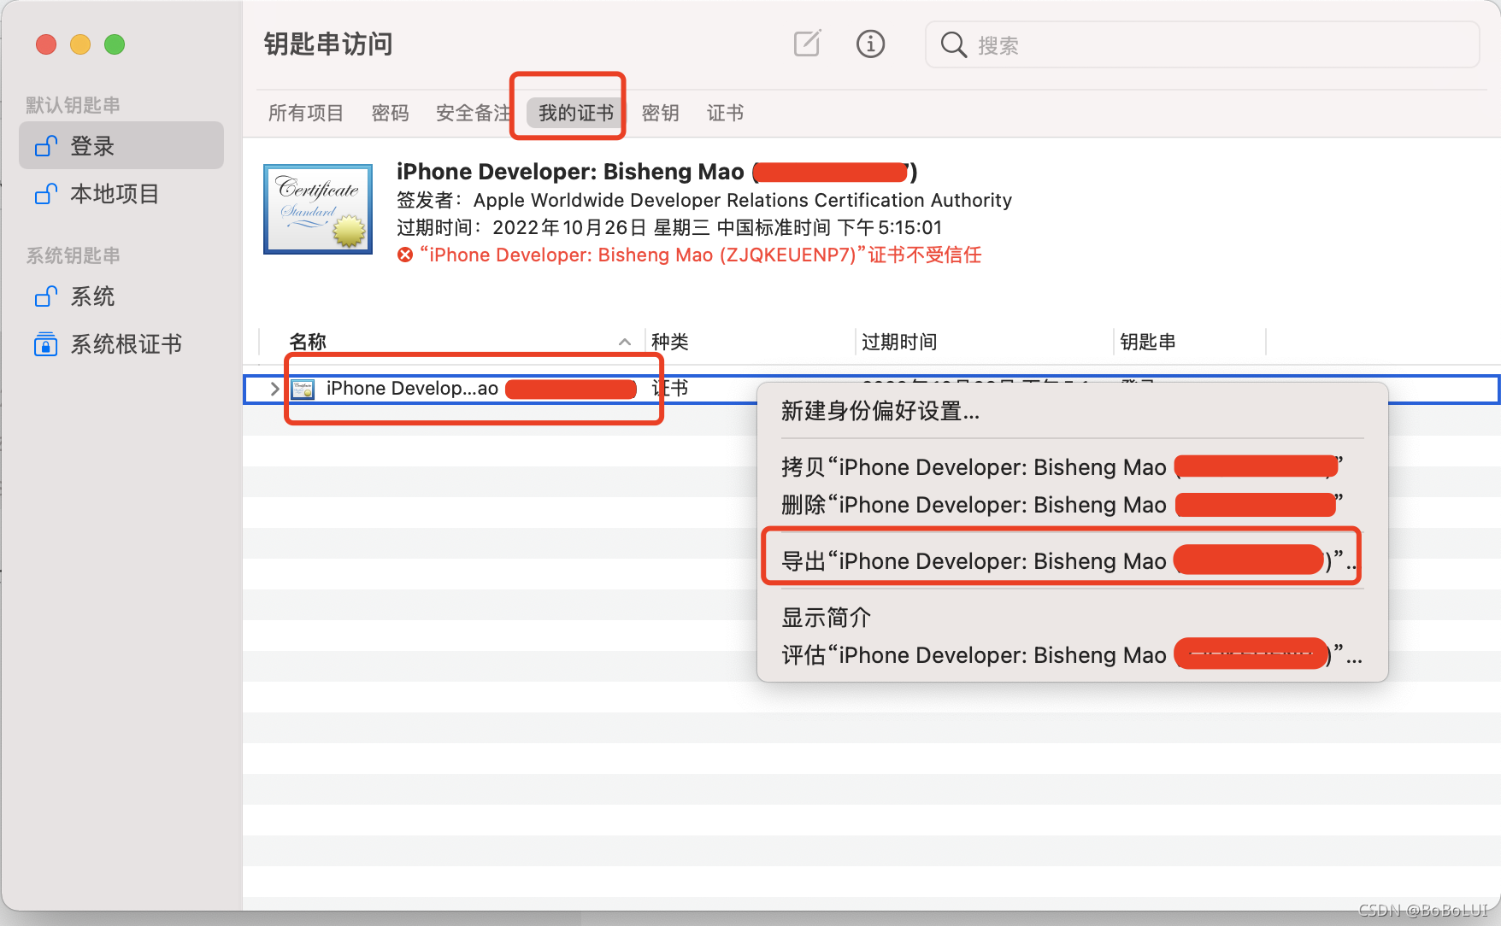Viewport: 1501px width, 926px height.
Task: Switch to 密钥 tab
Action: click(660, 113)
